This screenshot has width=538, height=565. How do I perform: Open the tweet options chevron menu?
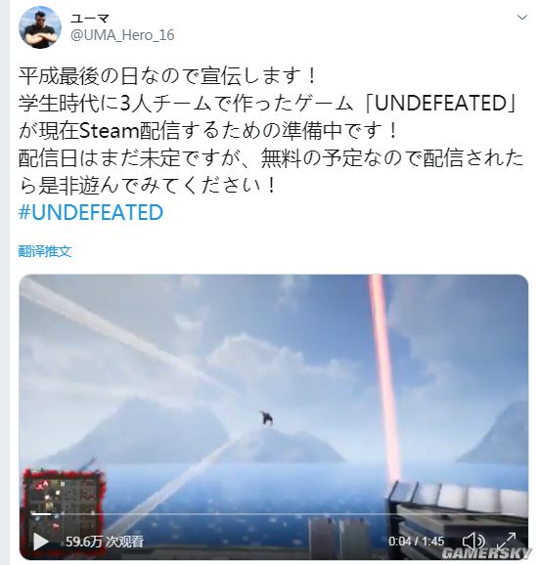point(522,17)
